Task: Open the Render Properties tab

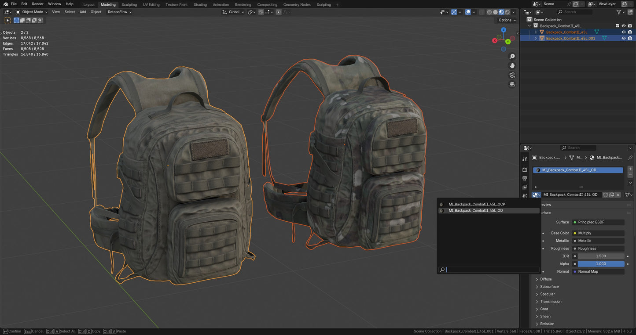Action: pos(525,170)
